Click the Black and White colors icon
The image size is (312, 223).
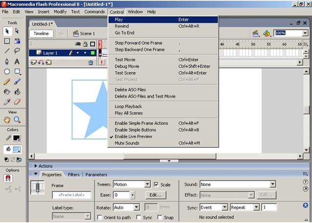click(x=6, y=160)
